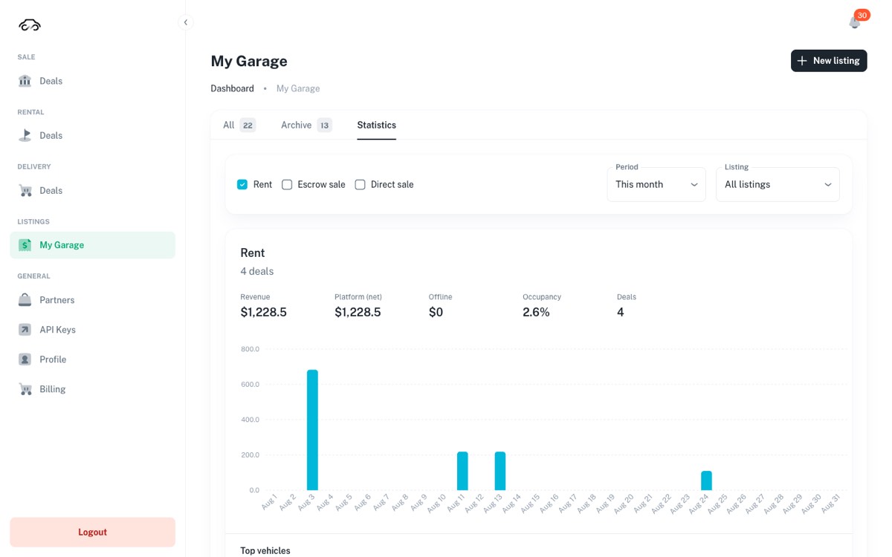Click the API Keys arrow icon
The height and width of the screenshot is (557, 892).
[x=25, y=330]
